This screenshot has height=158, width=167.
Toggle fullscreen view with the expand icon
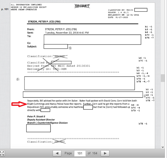[x=2, y=153]
